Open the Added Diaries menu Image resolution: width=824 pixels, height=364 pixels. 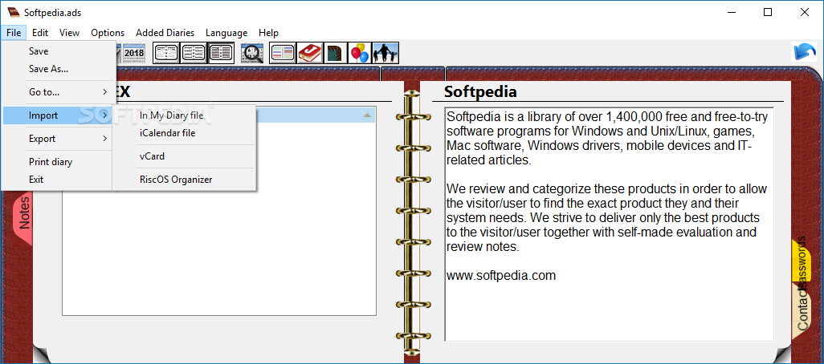[165, 33]
